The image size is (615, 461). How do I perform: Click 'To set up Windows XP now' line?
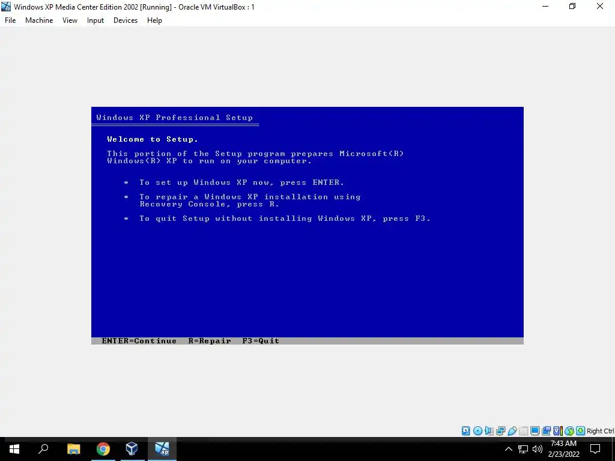pyautogui.click(x=241, y=182)
